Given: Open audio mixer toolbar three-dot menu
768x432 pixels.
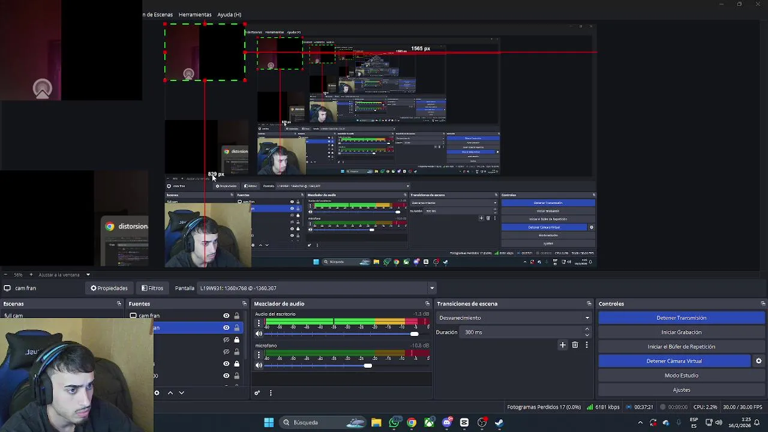Looking at the screenshot, I should tap(271, 393).
